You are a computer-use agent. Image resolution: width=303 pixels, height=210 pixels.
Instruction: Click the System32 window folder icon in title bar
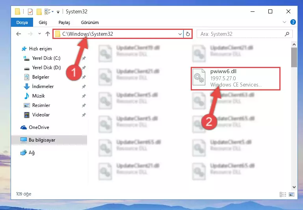(x=17, y=11)
